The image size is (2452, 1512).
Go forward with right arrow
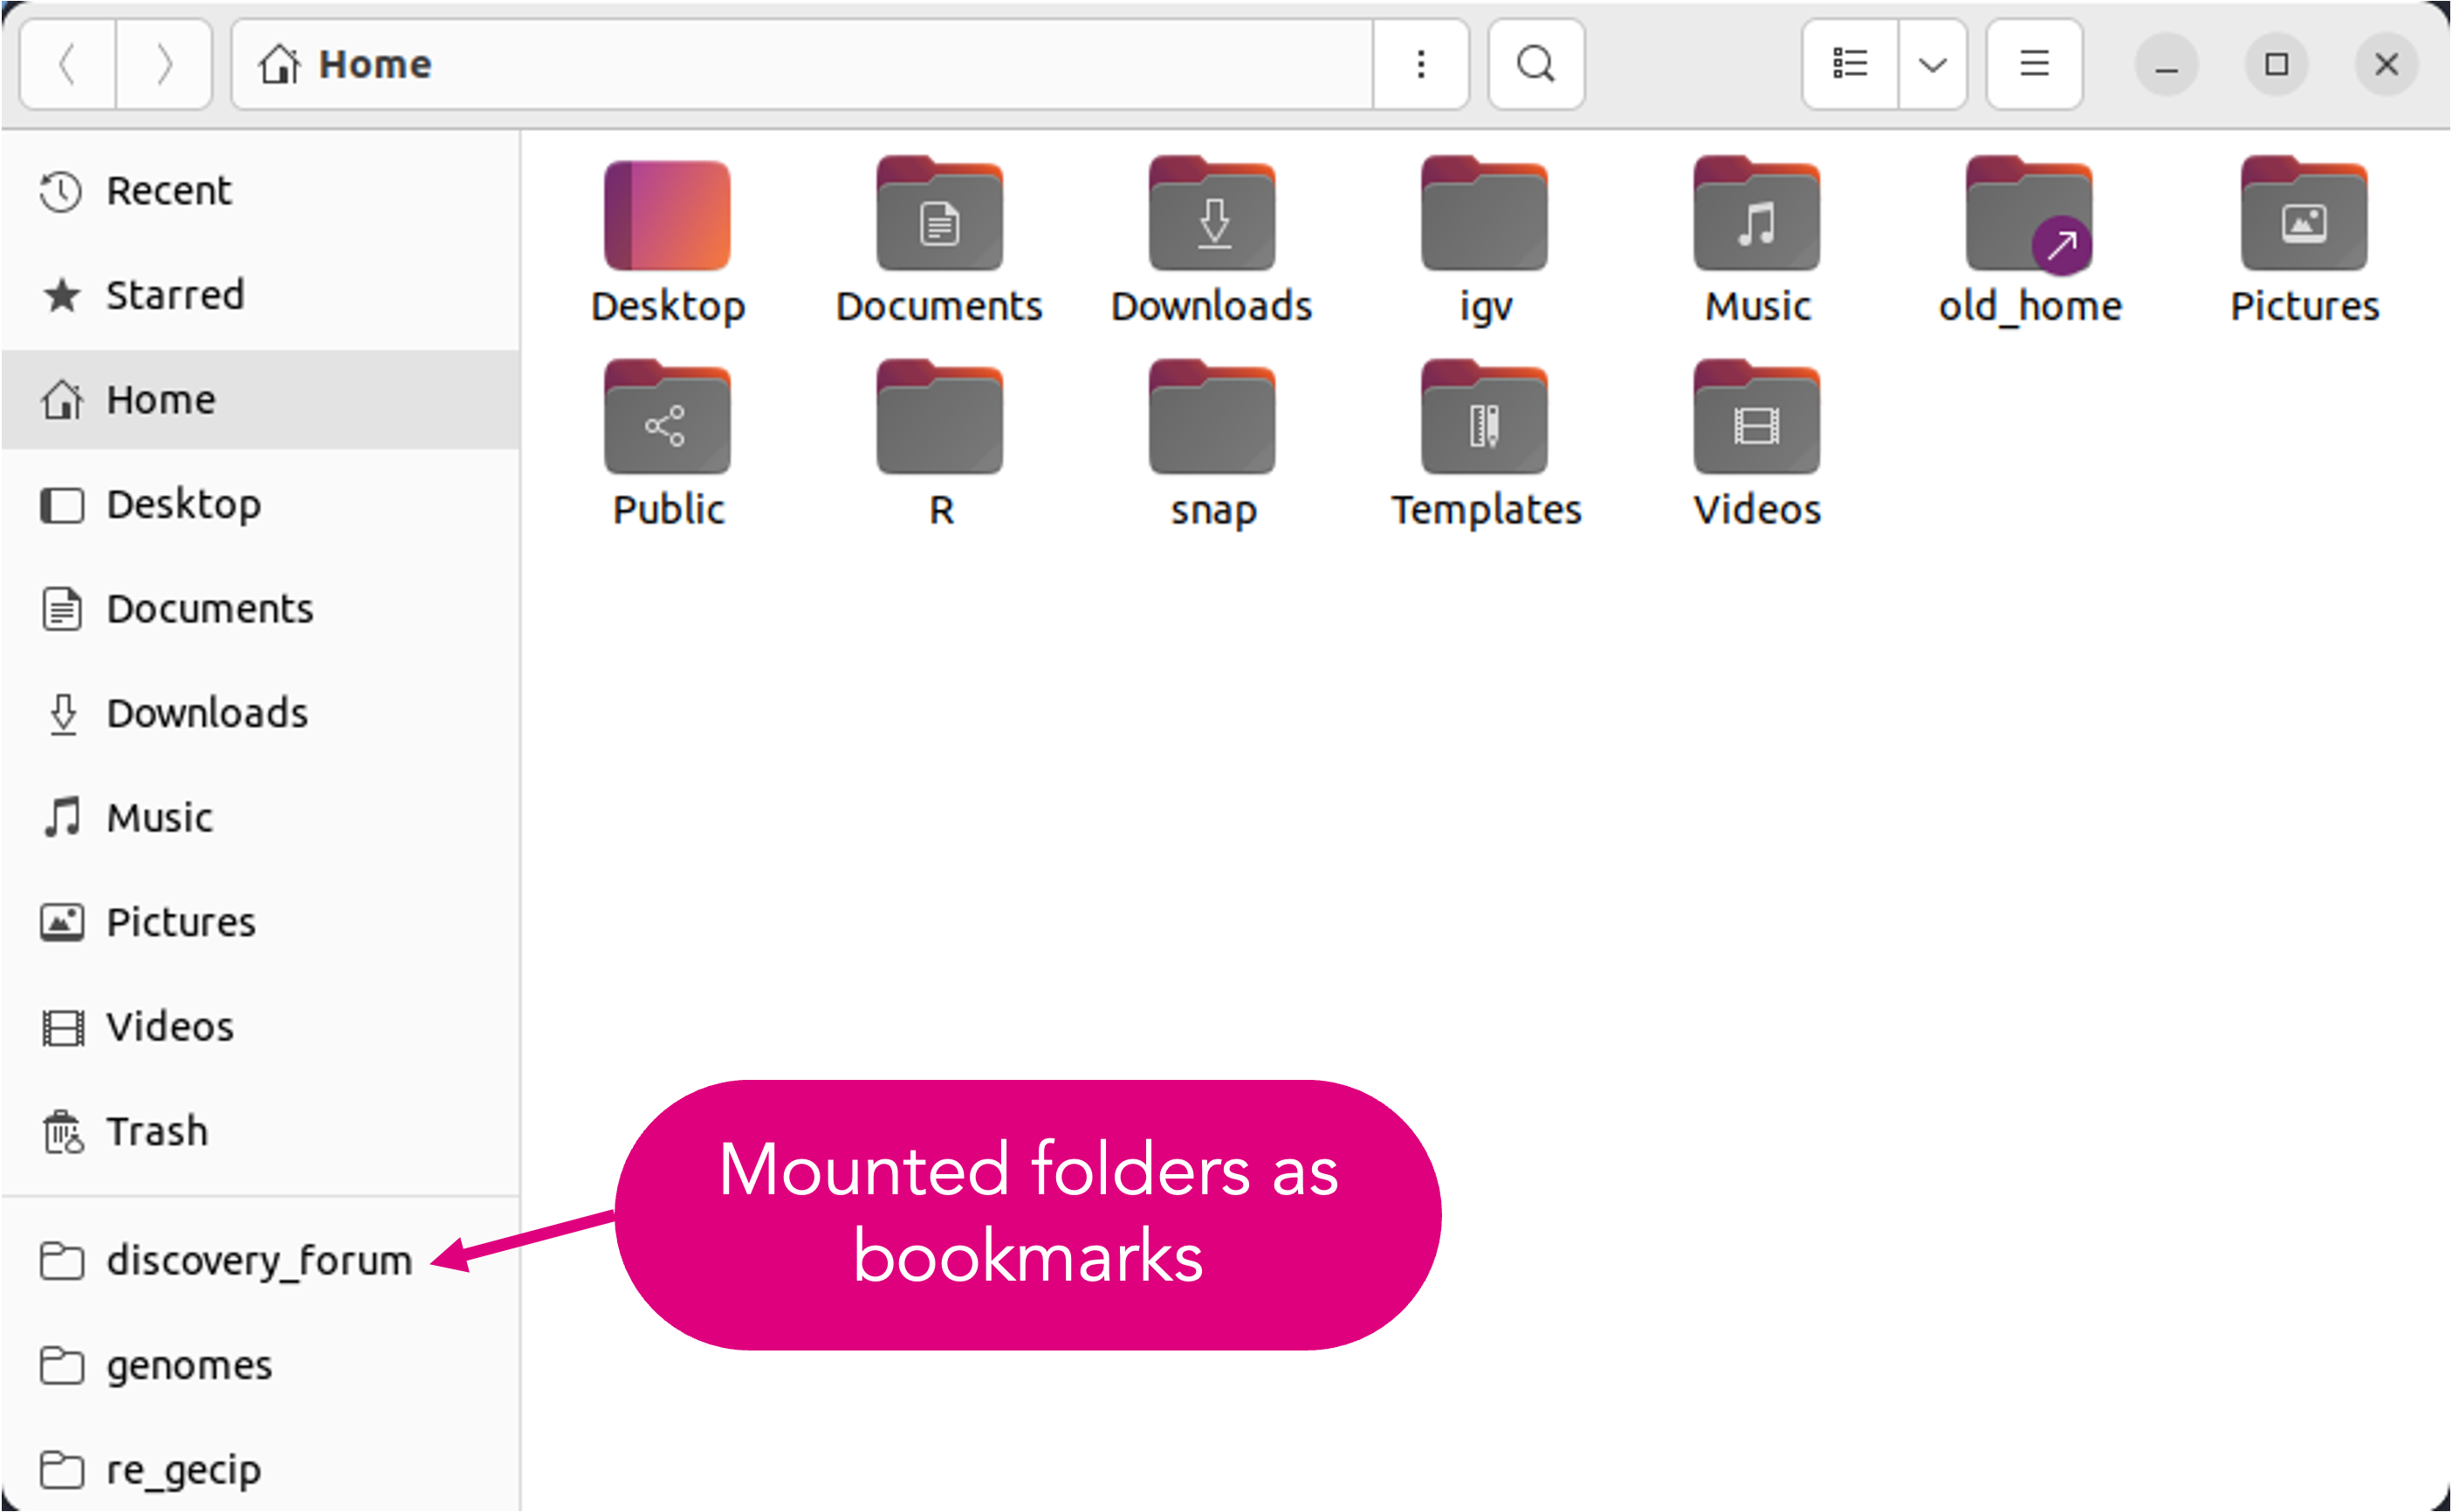tap(164, 65)
